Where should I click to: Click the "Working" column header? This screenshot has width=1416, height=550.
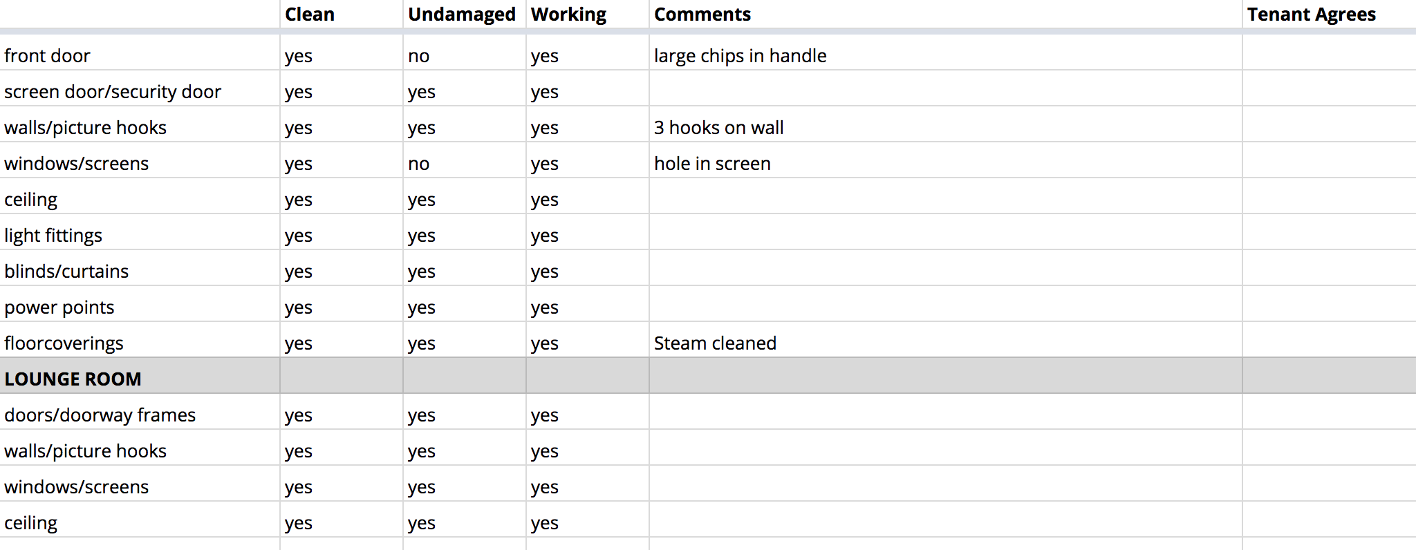[568, 15]
